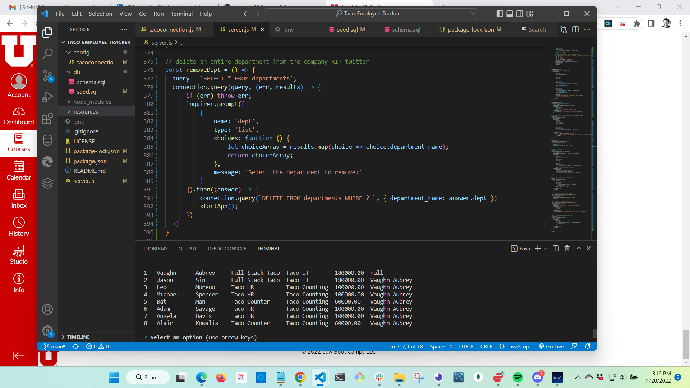Open the Search view in activity bar
The width and height of the screenshot is (690, 388).
click(47, 54)
